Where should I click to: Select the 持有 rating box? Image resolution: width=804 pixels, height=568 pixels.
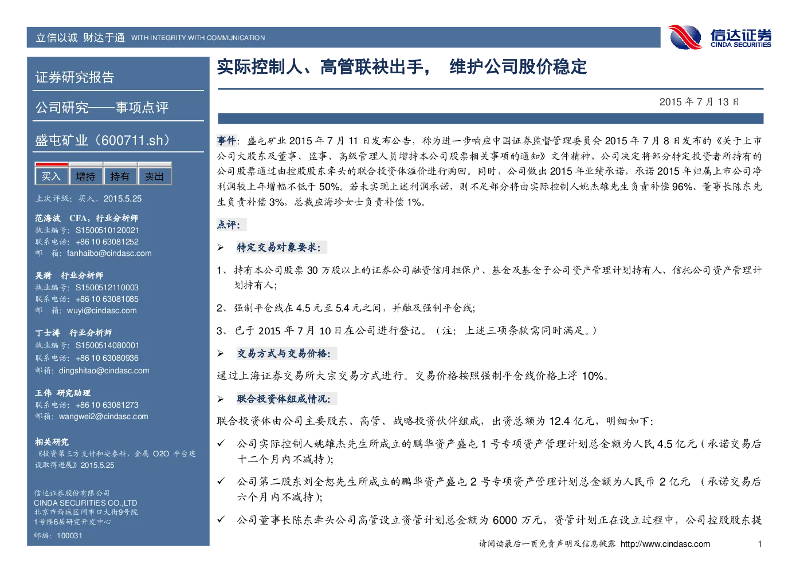(120, 176)
